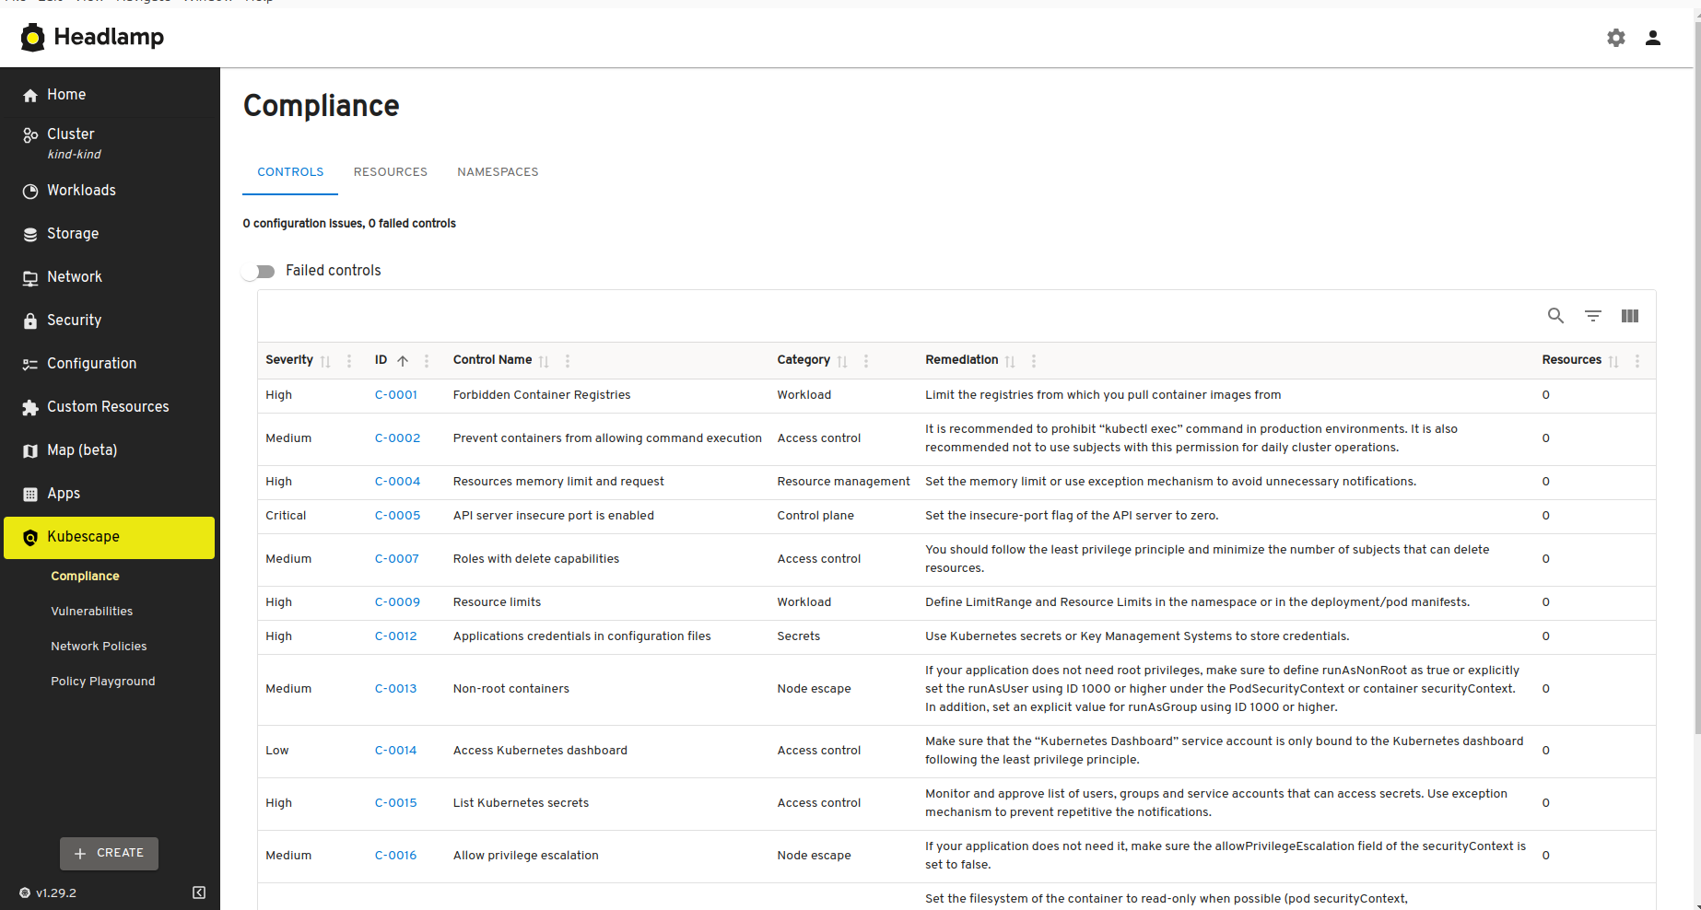
Task: Sort by ID ascending arrow
Action: click(403, 361)
